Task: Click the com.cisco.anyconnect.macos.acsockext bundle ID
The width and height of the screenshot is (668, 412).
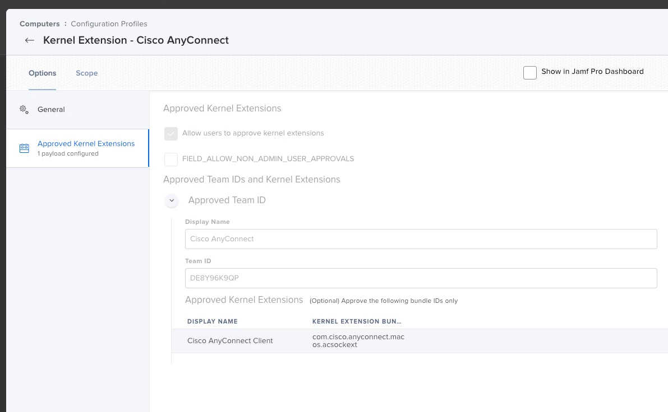Action: click(358, 340)
